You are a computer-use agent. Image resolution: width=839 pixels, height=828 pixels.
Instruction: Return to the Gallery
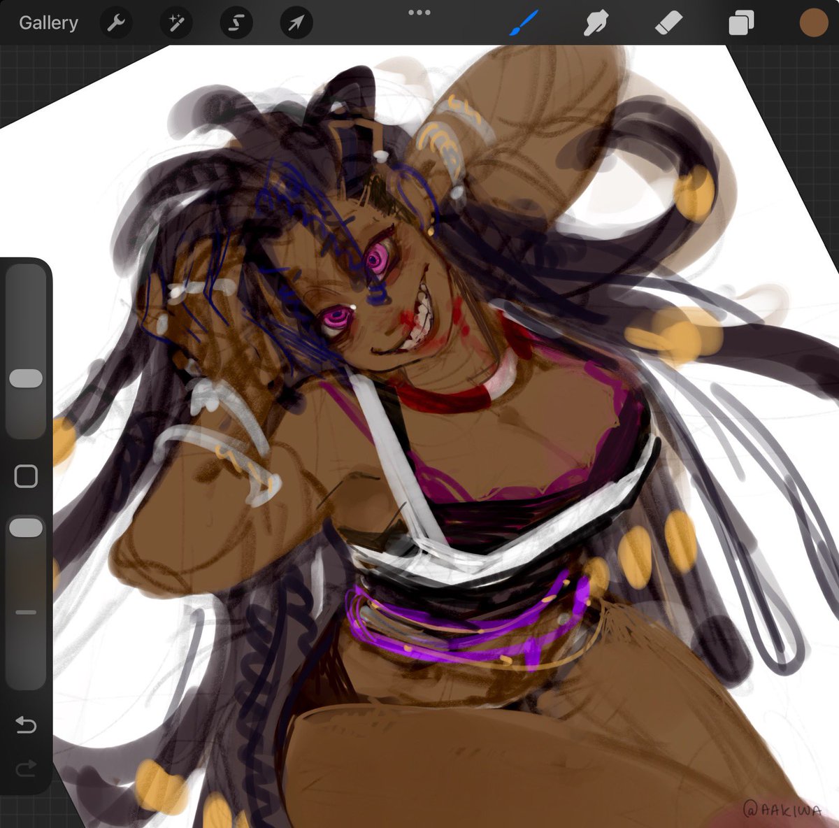(48, 23)
